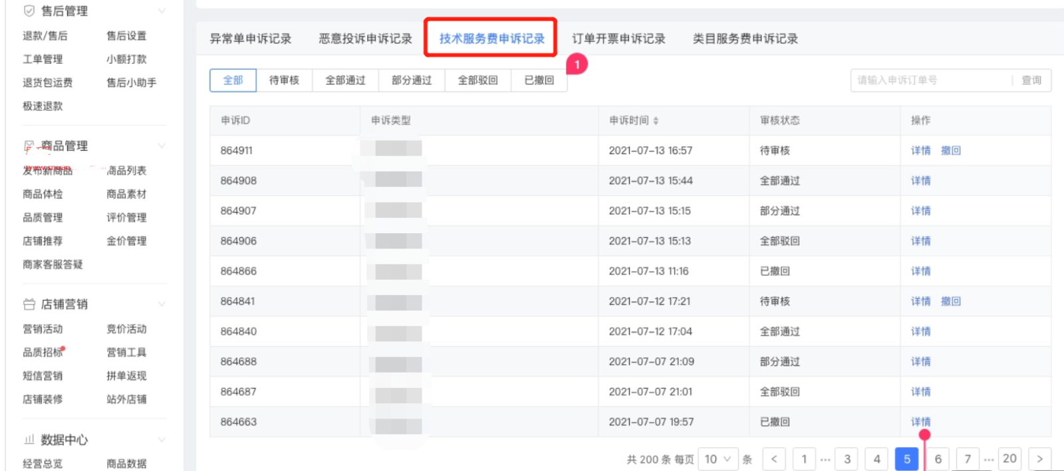Open the 订单开票申诉记录 tab
This screenshot has width=1064, height=471.
click(x=618, y=39)
